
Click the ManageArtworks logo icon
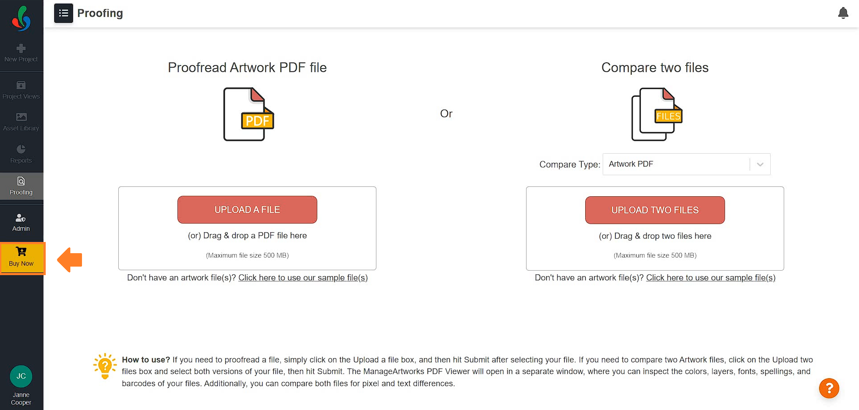(x=21, y=18)
